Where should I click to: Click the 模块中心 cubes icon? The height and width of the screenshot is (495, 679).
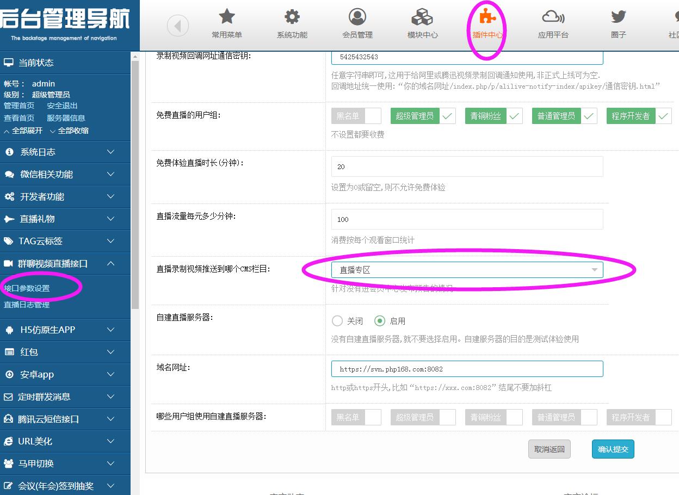pos(422,17)
